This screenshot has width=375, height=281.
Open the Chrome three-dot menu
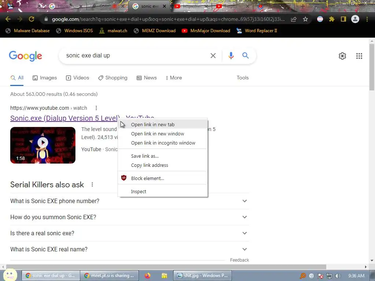(367, 19)
